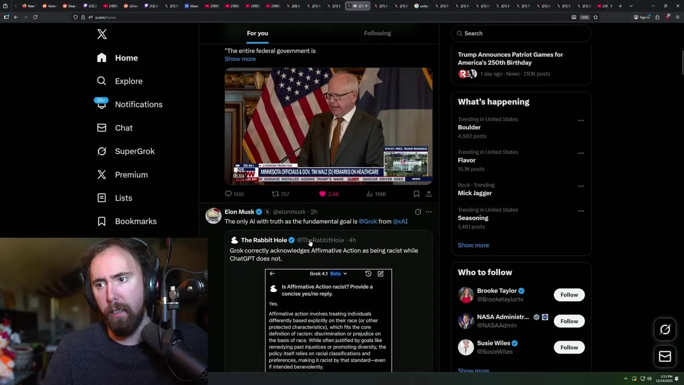Viewport: 684px width, 385px height.
Task: Open the browser tab list dropdown
Action: (631, 6)
